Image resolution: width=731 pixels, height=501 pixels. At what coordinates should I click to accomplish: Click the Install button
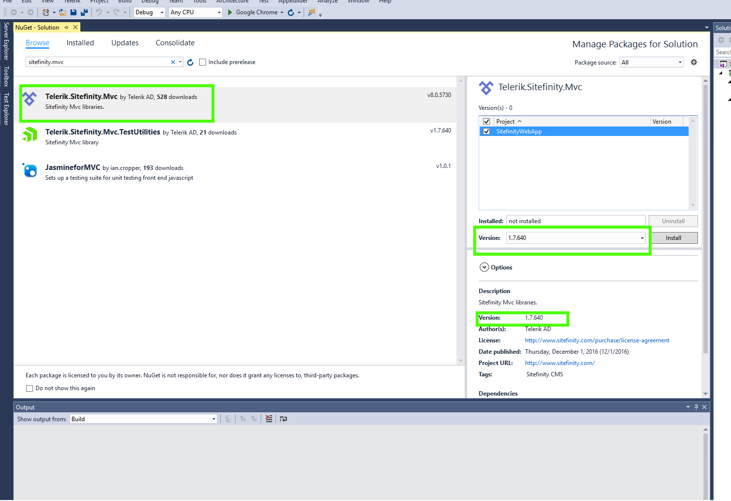point(673,238)
